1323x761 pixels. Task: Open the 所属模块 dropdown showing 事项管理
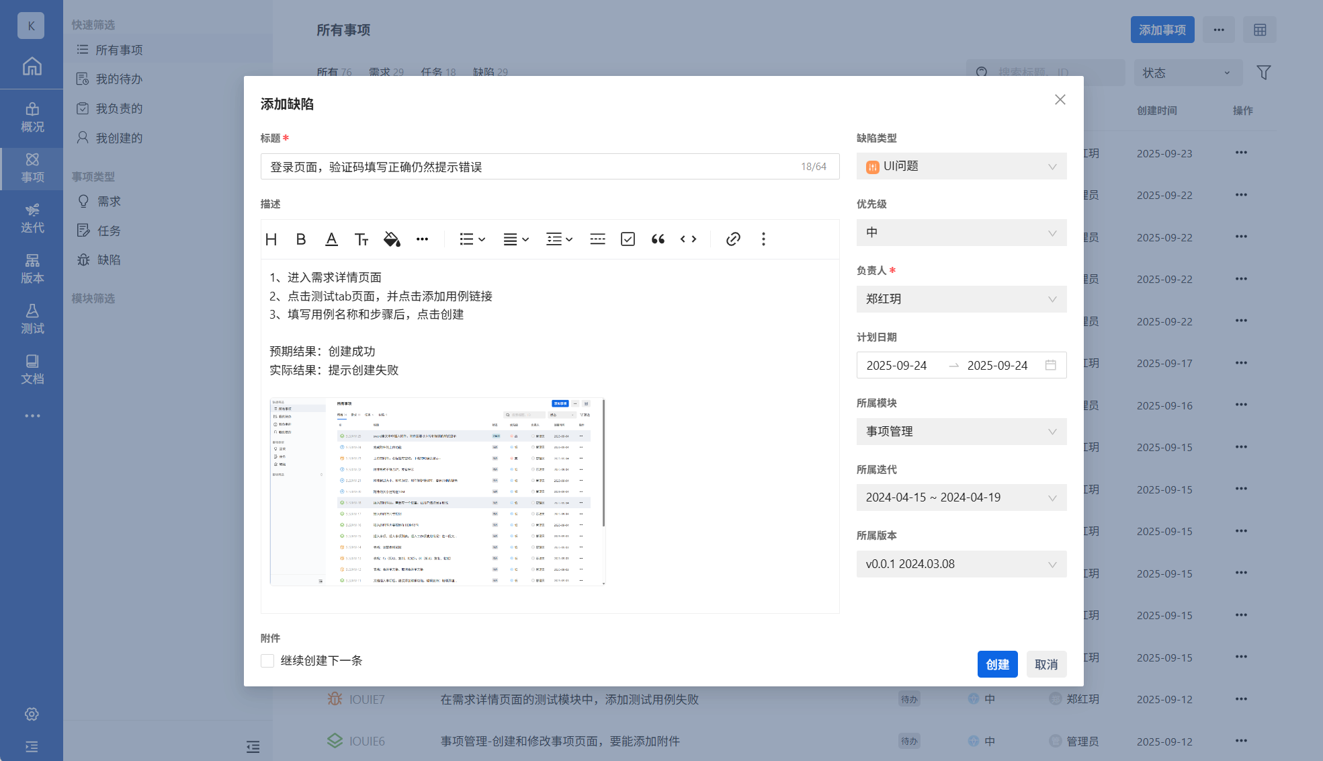[961, 432]
